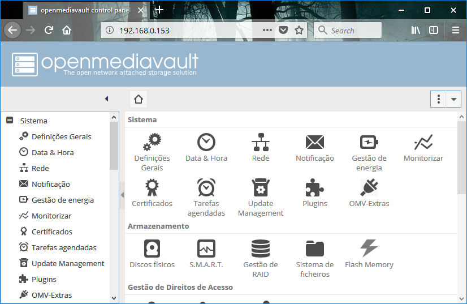Click the home breadcrumb button

[x=139, y=99]
